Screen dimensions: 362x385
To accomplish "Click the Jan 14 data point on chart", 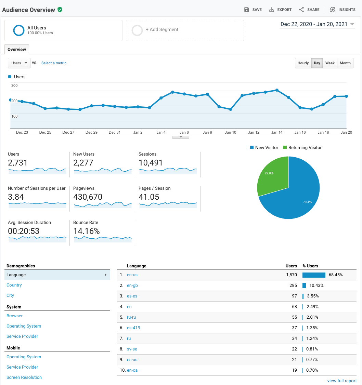I will click(277, 90).
